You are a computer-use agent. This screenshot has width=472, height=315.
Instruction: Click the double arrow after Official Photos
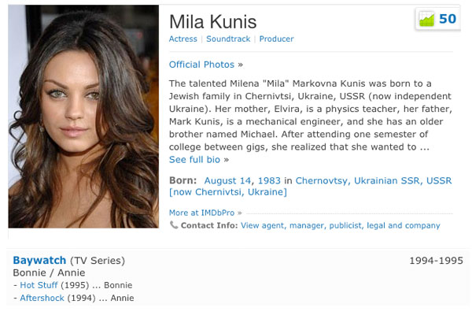point(240,65)
